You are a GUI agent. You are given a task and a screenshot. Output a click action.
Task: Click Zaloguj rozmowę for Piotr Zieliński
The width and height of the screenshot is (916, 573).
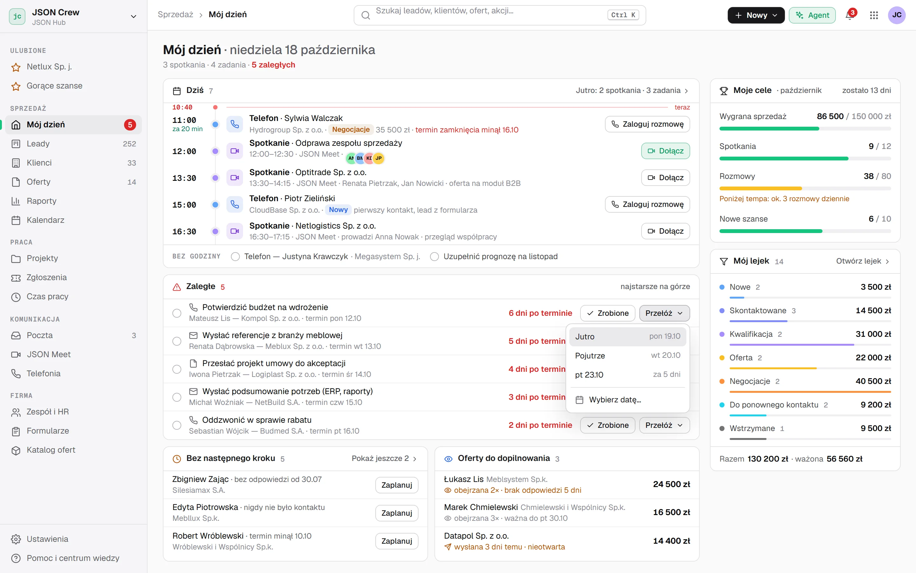pos(647,205)
